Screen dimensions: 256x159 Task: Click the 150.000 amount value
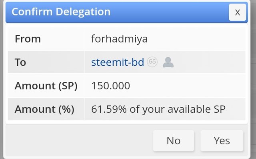(x=110, y=86)
